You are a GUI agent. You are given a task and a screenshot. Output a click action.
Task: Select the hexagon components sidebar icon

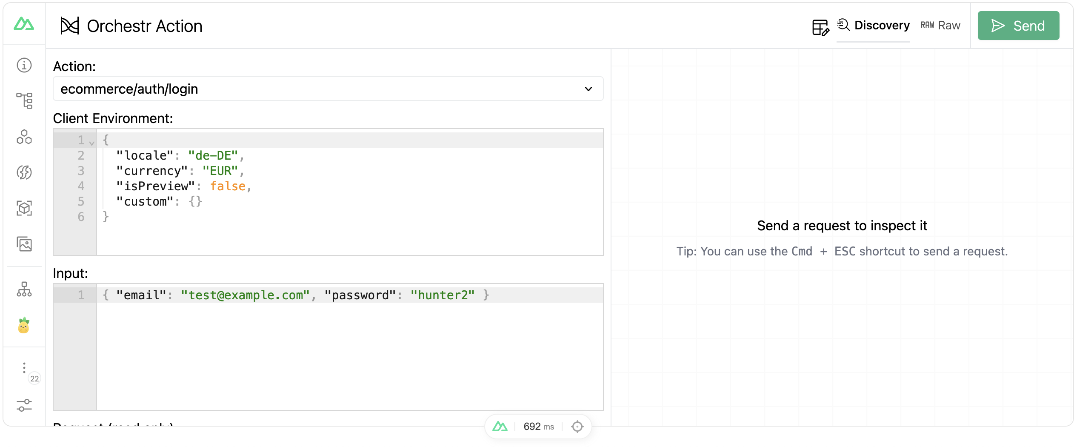coord(24,138)
